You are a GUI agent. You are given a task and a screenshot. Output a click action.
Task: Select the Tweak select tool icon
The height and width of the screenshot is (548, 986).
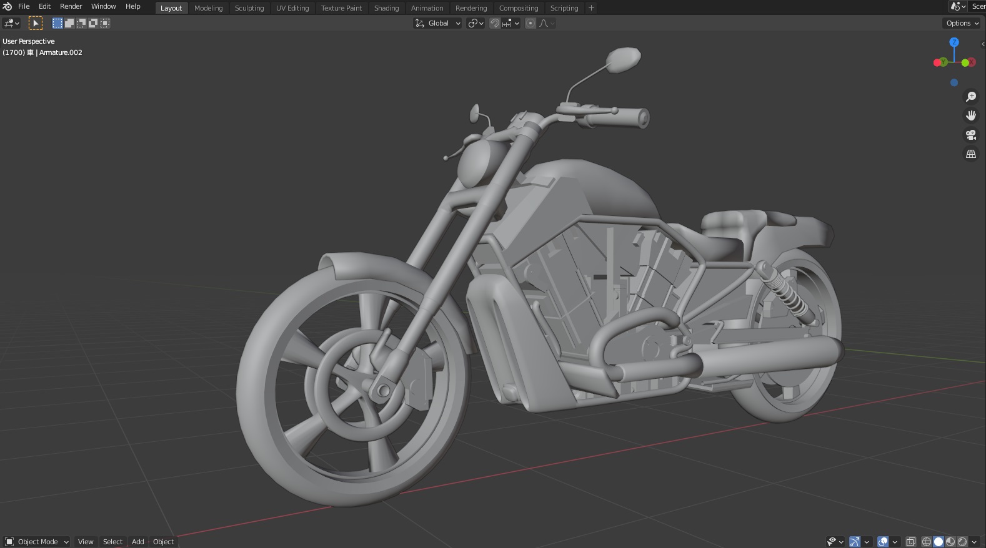pos(36,23)
